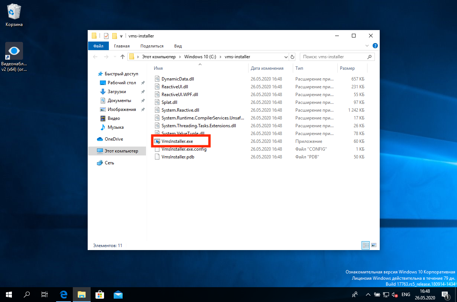Select Рабочий стол in navigation pane
The height and width of the screenshot is (302, 457).
point(122,83)
